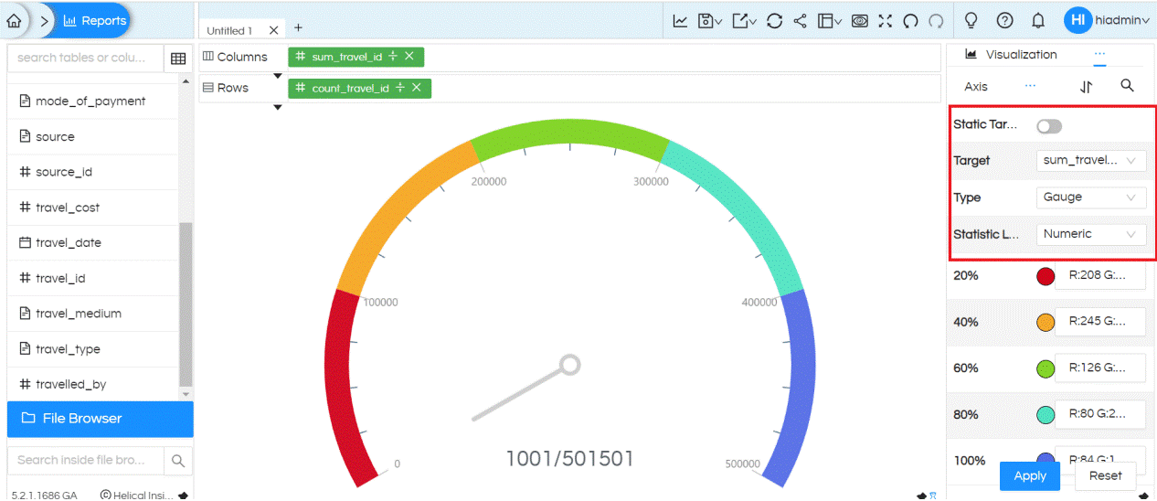Viewport: 1157px width, 501px height.
Task: Click the refresh report icon
Action: point(774,20)
